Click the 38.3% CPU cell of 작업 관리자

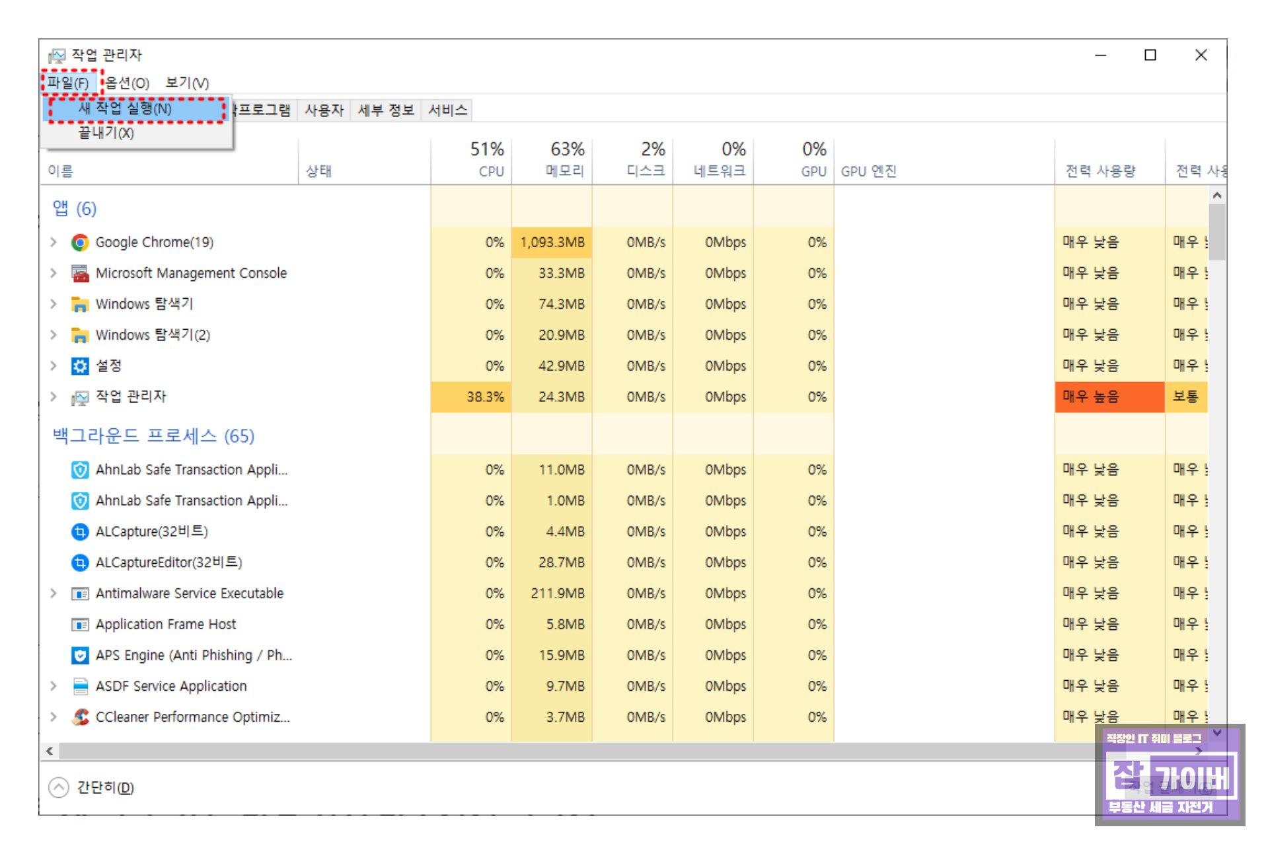click(x=472, y=397)
